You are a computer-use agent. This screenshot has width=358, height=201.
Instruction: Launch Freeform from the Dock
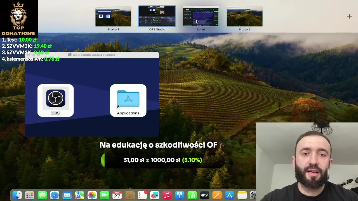(x=155, y=195)
